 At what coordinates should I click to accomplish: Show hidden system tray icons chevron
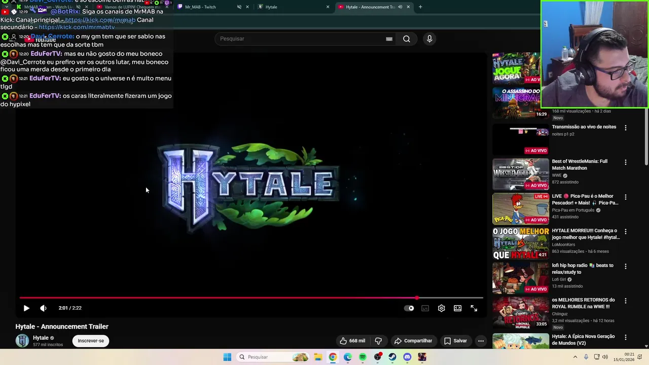[575, 357]
